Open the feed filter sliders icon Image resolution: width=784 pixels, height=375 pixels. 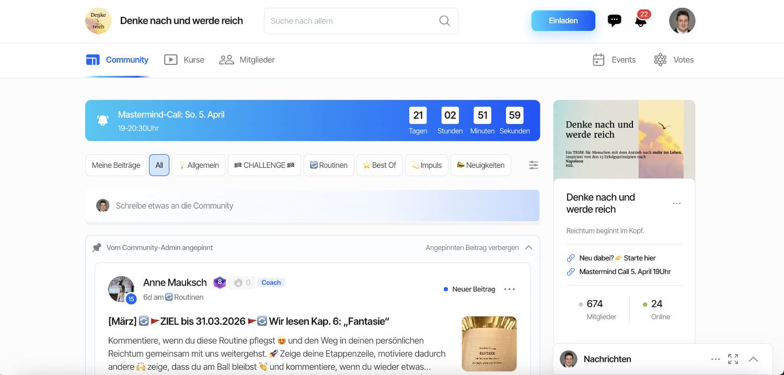533,165
